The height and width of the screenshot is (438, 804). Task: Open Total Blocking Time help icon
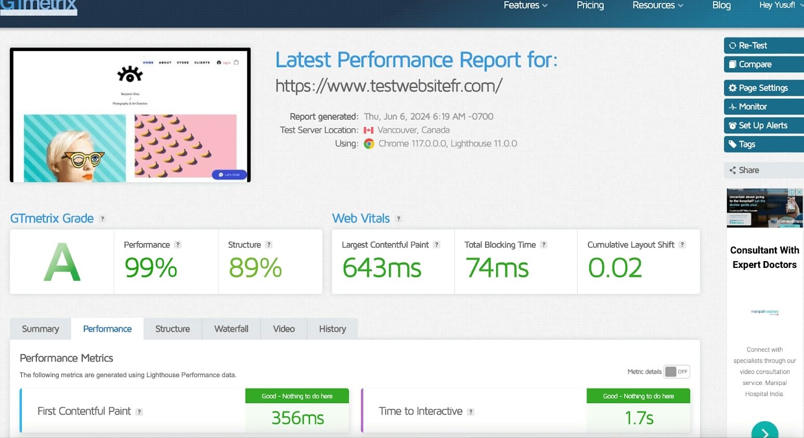[x=543, y=244]
